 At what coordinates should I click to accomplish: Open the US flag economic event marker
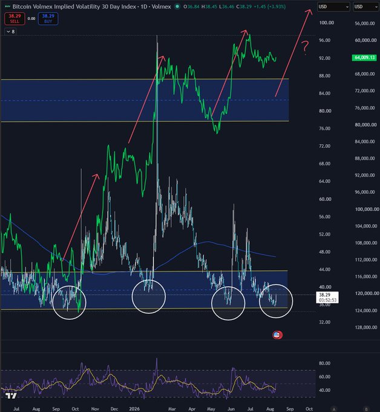tap(277, 334)
